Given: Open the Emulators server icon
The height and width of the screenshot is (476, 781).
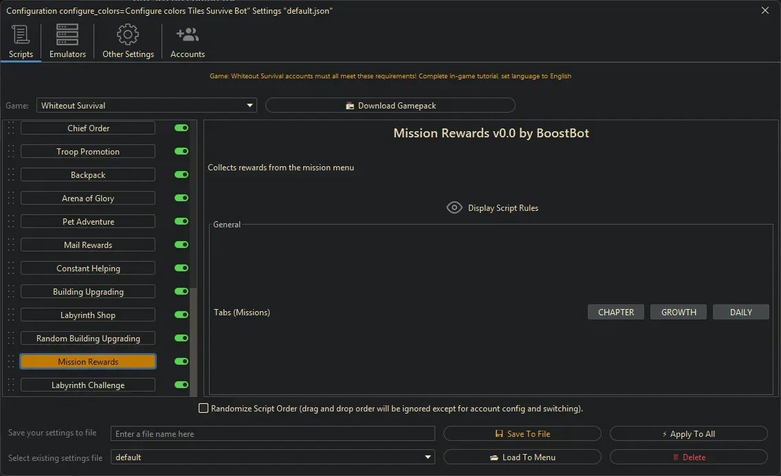Looking at the screenshot, I should [67, 34].
